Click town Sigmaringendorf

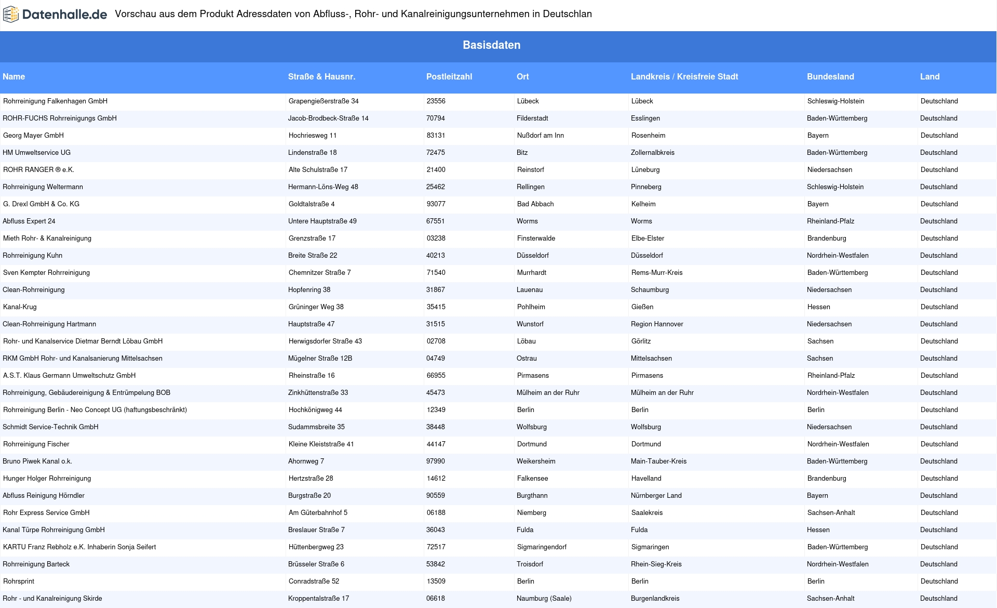click(542, 547)
